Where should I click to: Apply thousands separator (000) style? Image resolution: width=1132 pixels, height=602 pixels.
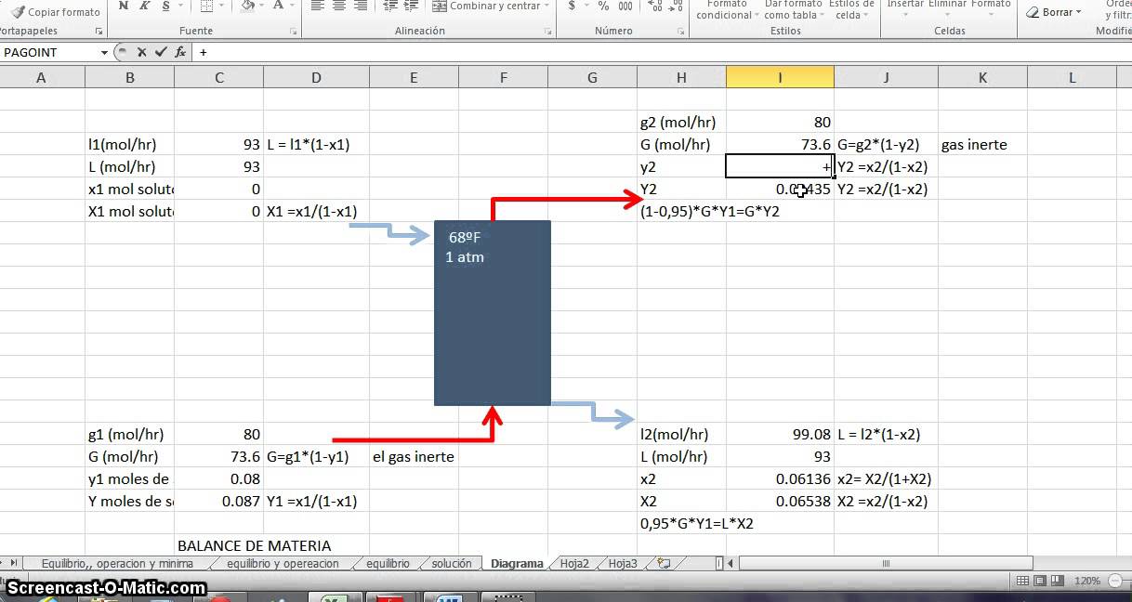click(625, 6)
